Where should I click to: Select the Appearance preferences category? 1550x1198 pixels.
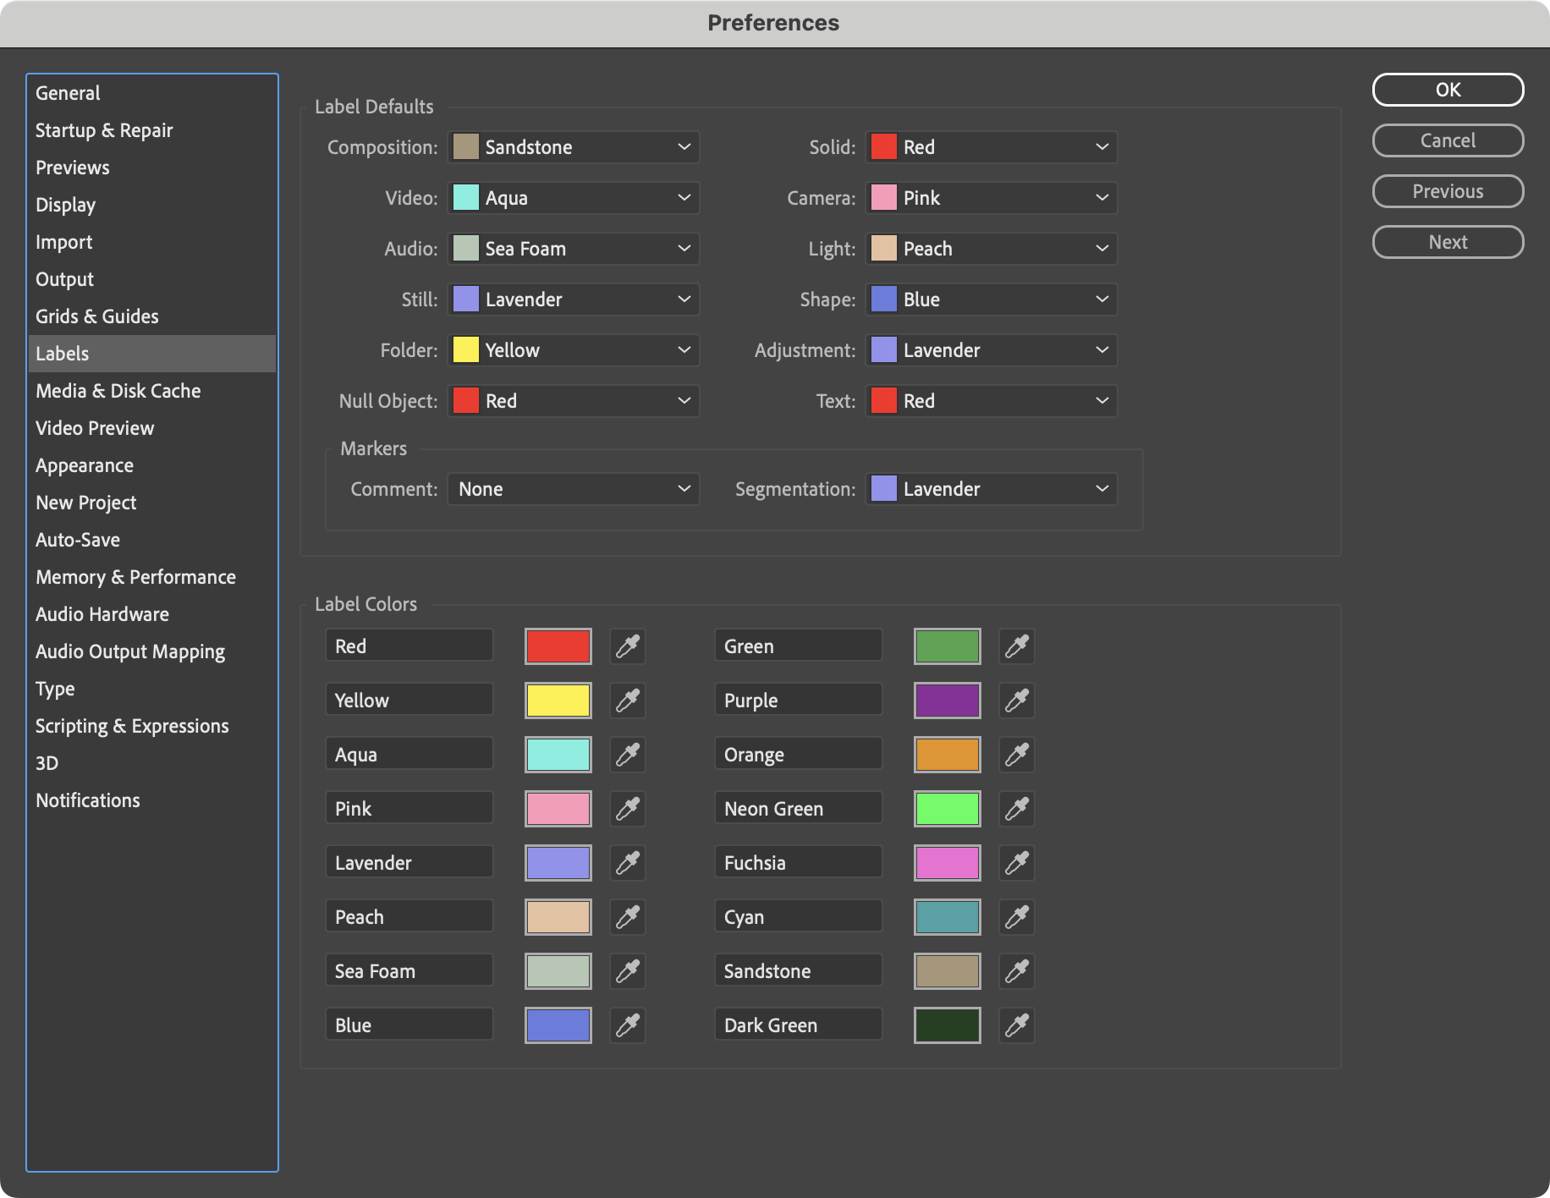(84, 464)
